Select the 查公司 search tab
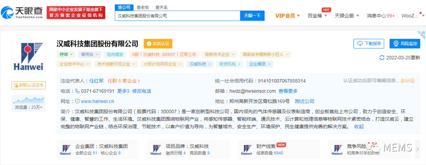This screenshot has width=426, height=165. click(124, 7)
